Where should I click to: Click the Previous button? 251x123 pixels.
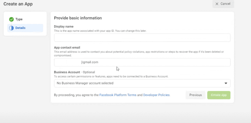coord(195,95)
